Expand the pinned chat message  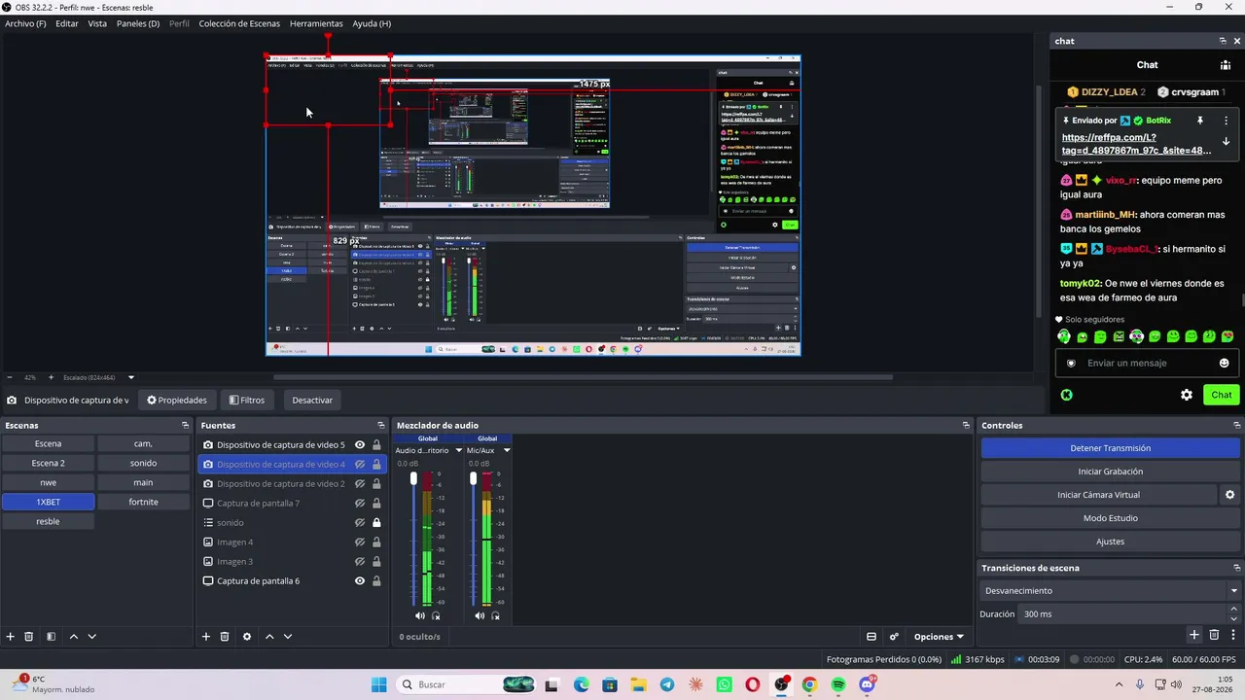[1226, 141]
